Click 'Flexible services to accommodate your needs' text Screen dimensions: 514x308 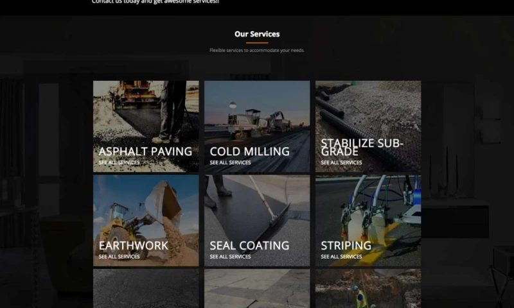(x=257, y=51)
